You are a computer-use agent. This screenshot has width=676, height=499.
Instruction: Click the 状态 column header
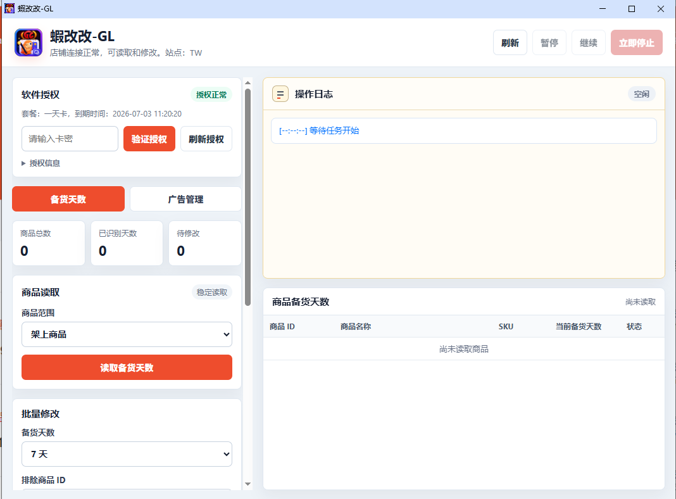point(634,327)
